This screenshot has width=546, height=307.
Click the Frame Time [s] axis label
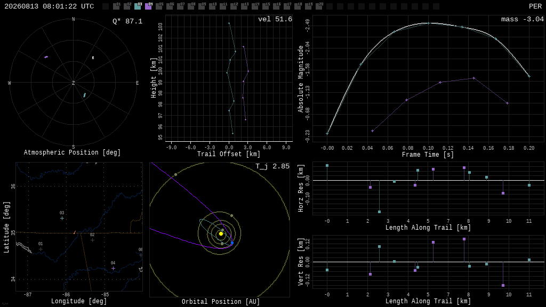point(428,155)
